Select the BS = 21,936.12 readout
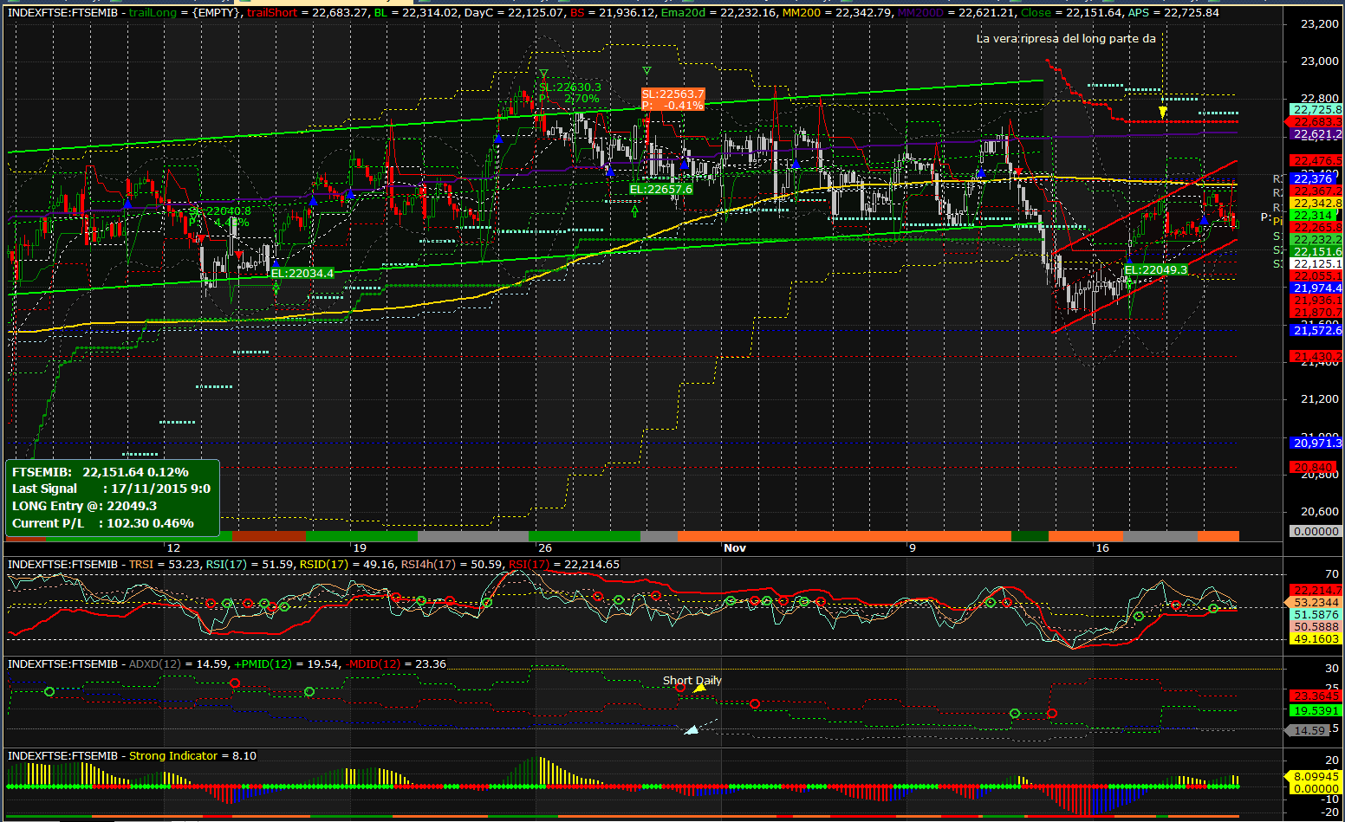1345x822 pixels. tap(612, 13)
